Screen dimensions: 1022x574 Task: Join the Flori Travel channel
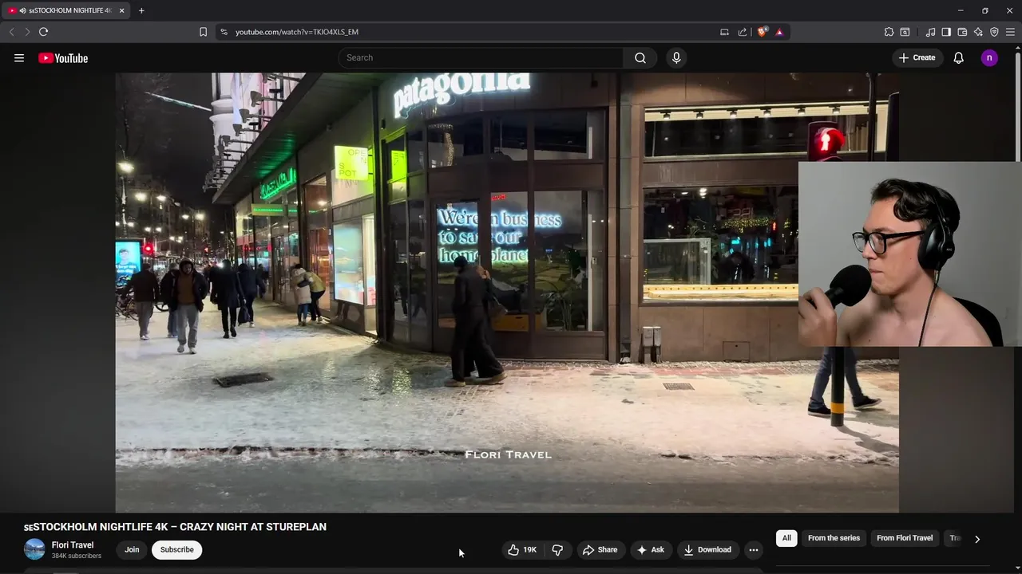tap(132, 549)
